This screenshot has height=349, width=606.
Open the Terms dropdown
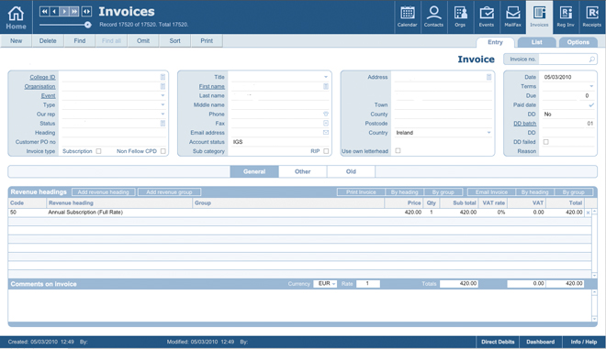(x=591, y=86)
